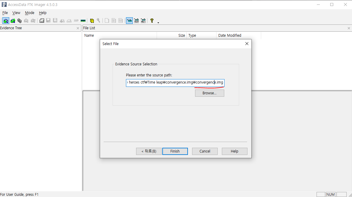Close the File List panel
352x197 pixels.
pyautogui.click(x=349, y=28)
